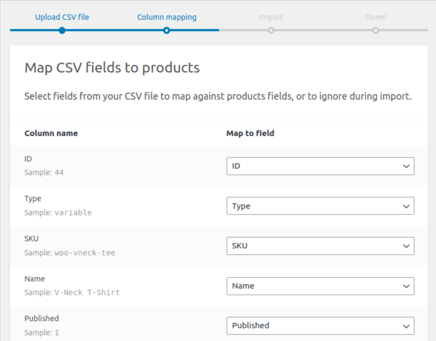Image resolution: width=436 pixels, height=341 pixels.
Task: Click the sample value woo-vneck-tee
Action: click(85, 252)
